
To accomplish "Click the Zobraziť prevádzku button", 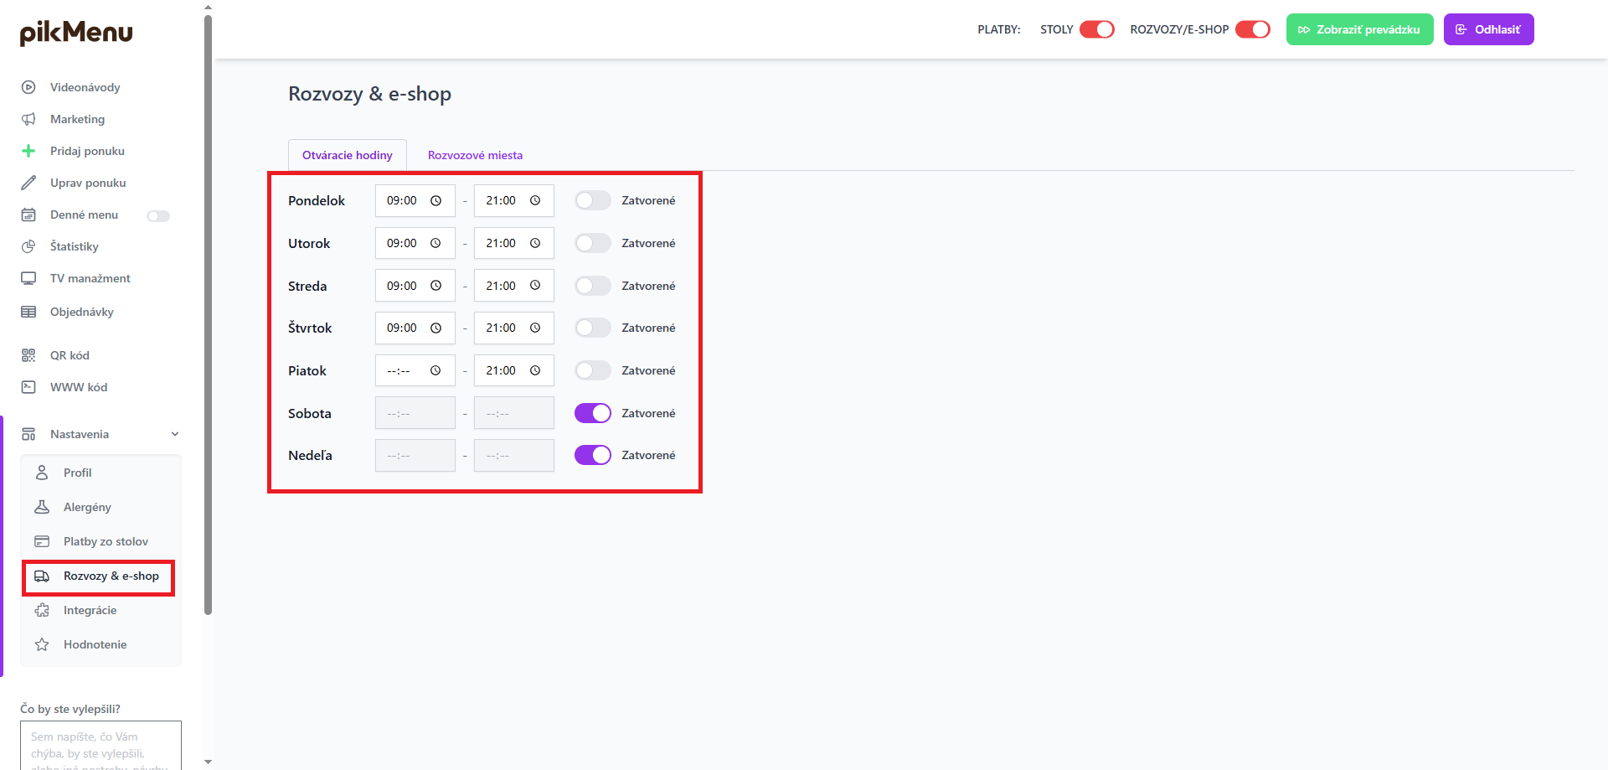I will point(1359,29).
